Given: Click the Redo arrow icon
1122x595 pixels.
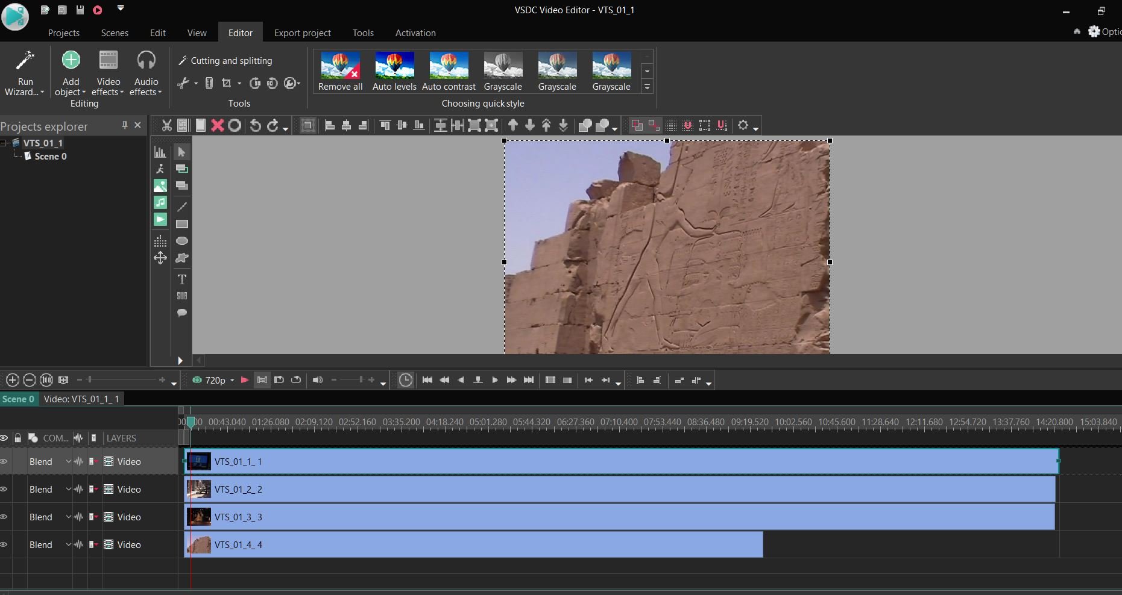Looking at the screenshot, I should (x=273, y=125).
